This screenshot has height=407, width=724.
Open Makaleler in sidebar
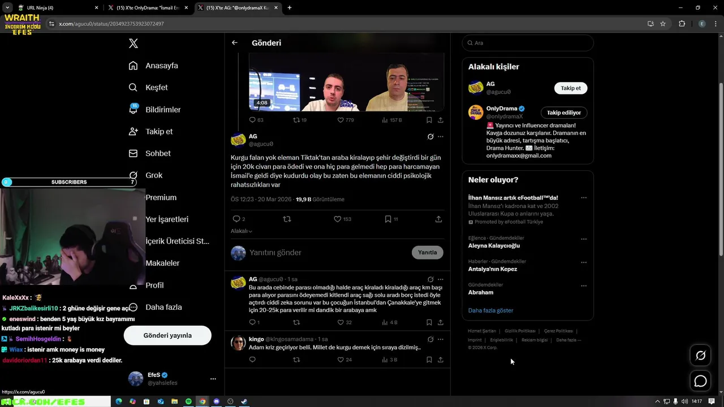[x=162, y=263]
